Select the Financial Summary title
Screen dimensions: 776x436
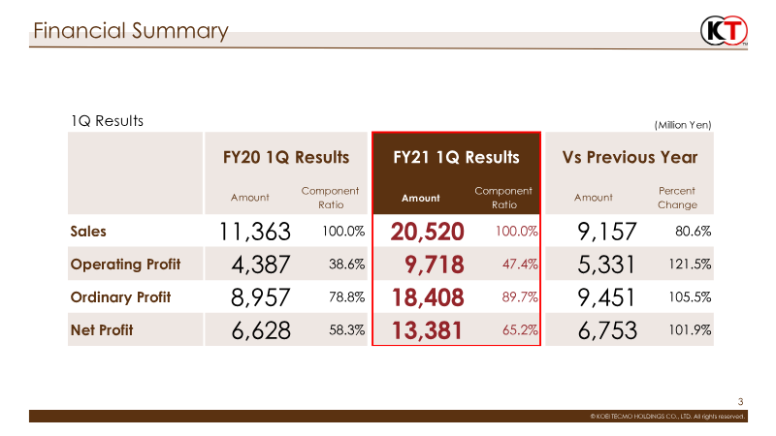[130, 31]
